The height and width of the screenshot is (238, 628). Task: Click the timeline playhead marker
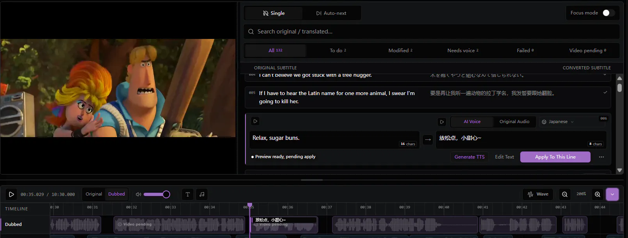(250, 205)
